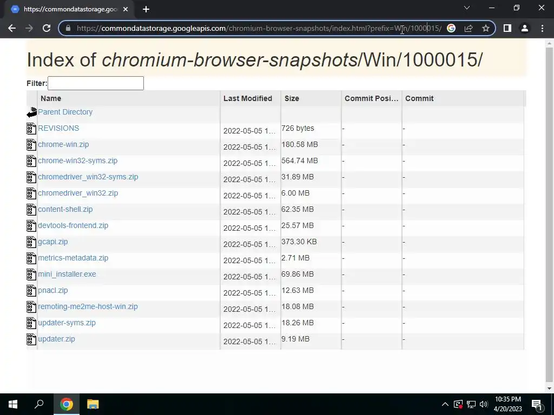Click the file icon beside updater.zip
This screenshot has width=554, height=415.
[x=31, y=339]
